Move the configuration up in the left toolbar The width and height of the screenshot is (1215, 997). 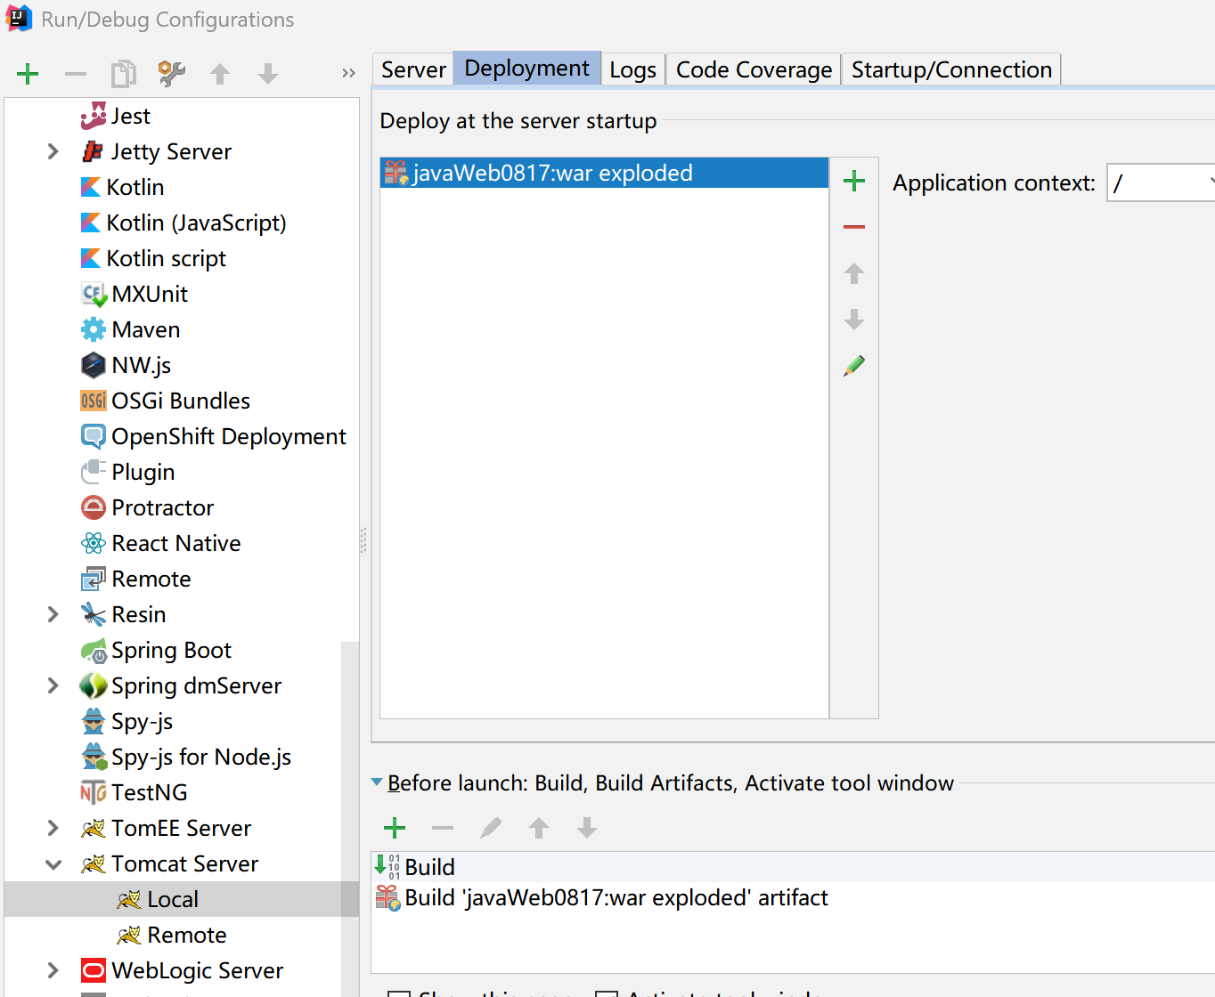pyautogui.click(x=220, y=74)
